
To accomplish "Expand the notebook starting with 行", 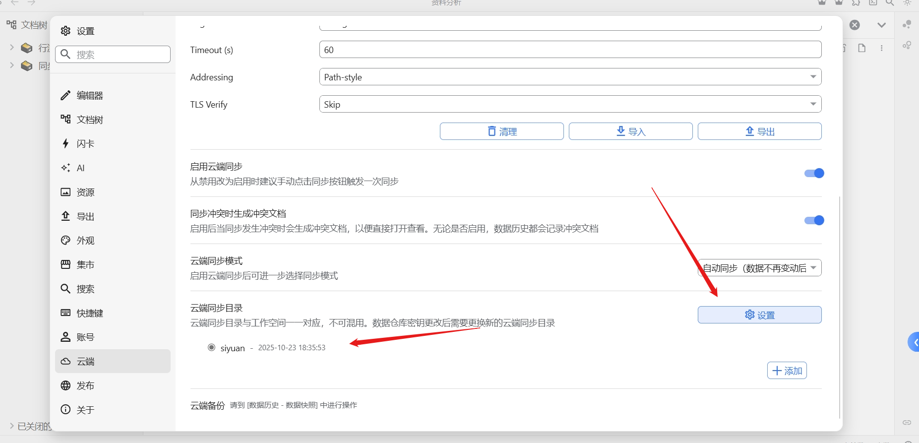I will (12, 48).
